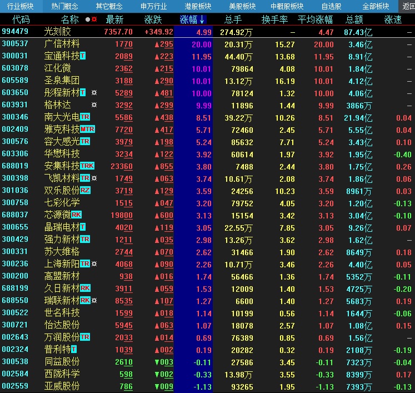This screenshot has height=393, width=415.
Task: Switch to the 热门概念 tab
Action: point(64,7)
